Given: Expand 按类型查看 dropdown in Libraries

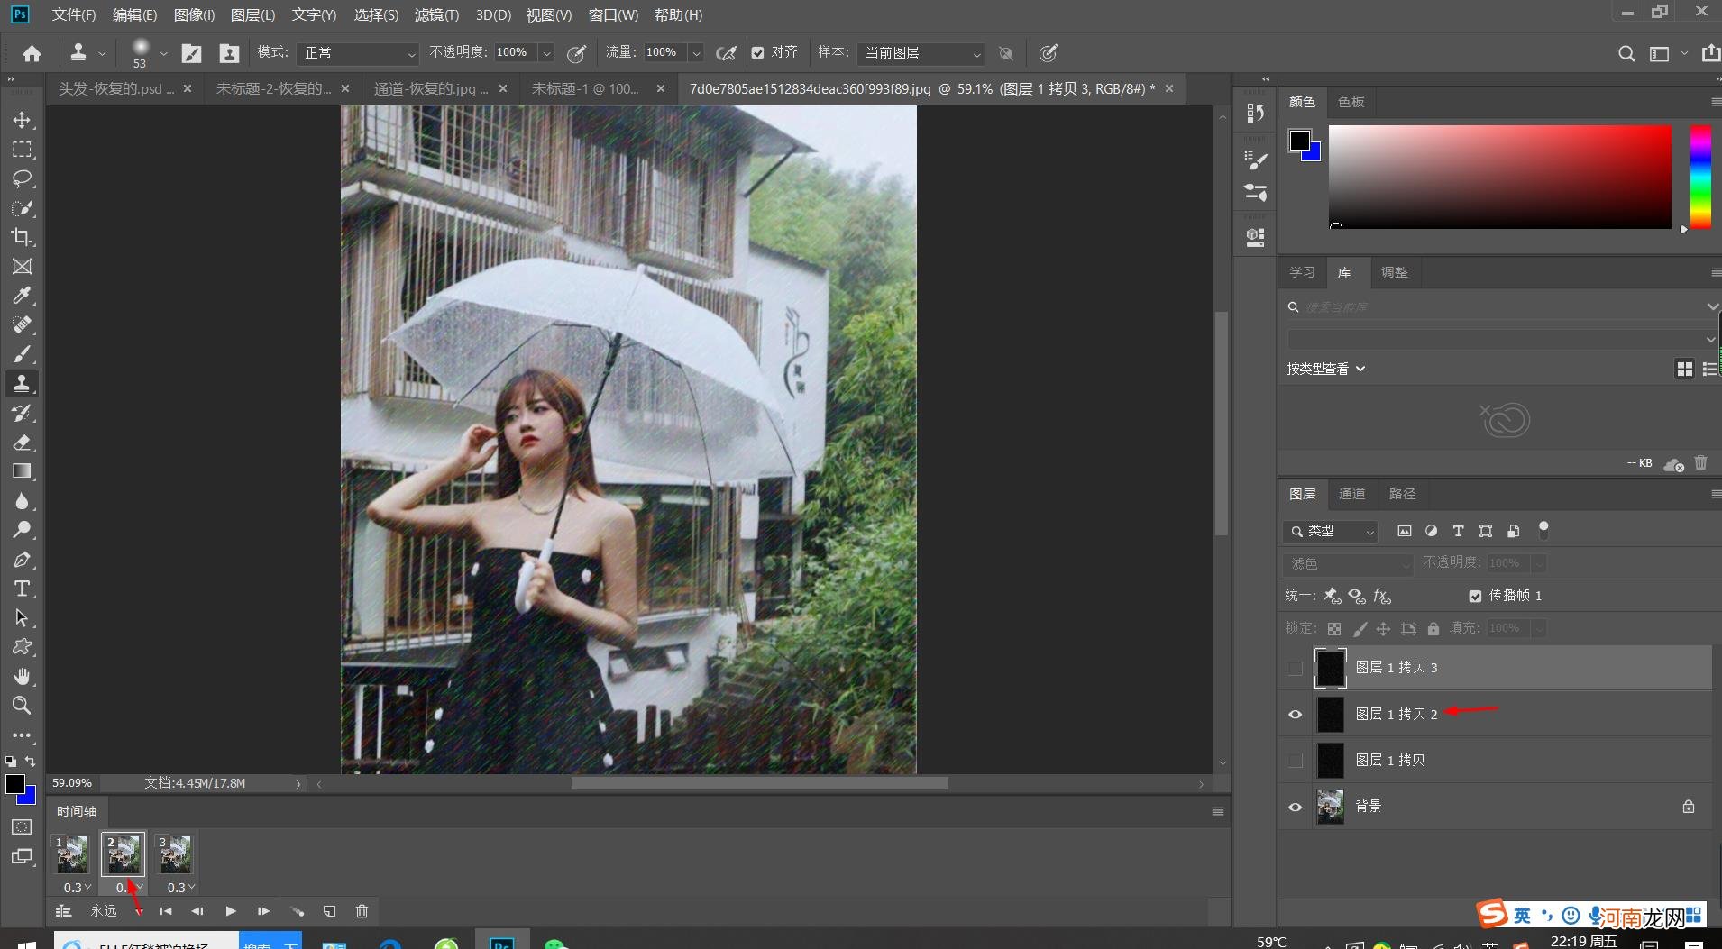Looking at the screenshot, I should [x=1326, y=369].
